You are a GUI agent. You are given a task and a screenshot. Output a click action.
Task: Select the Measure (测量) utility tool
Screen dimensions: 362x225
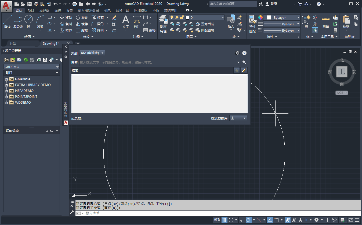(x=325, y=23)
